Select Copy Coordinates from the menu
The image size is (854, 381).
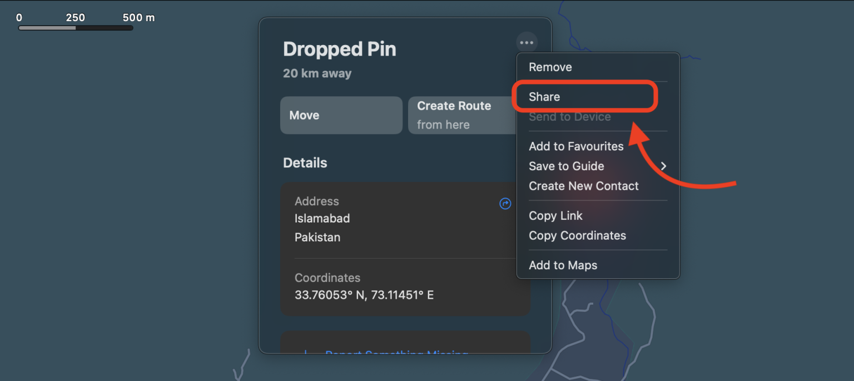click(x=577, y=235)
